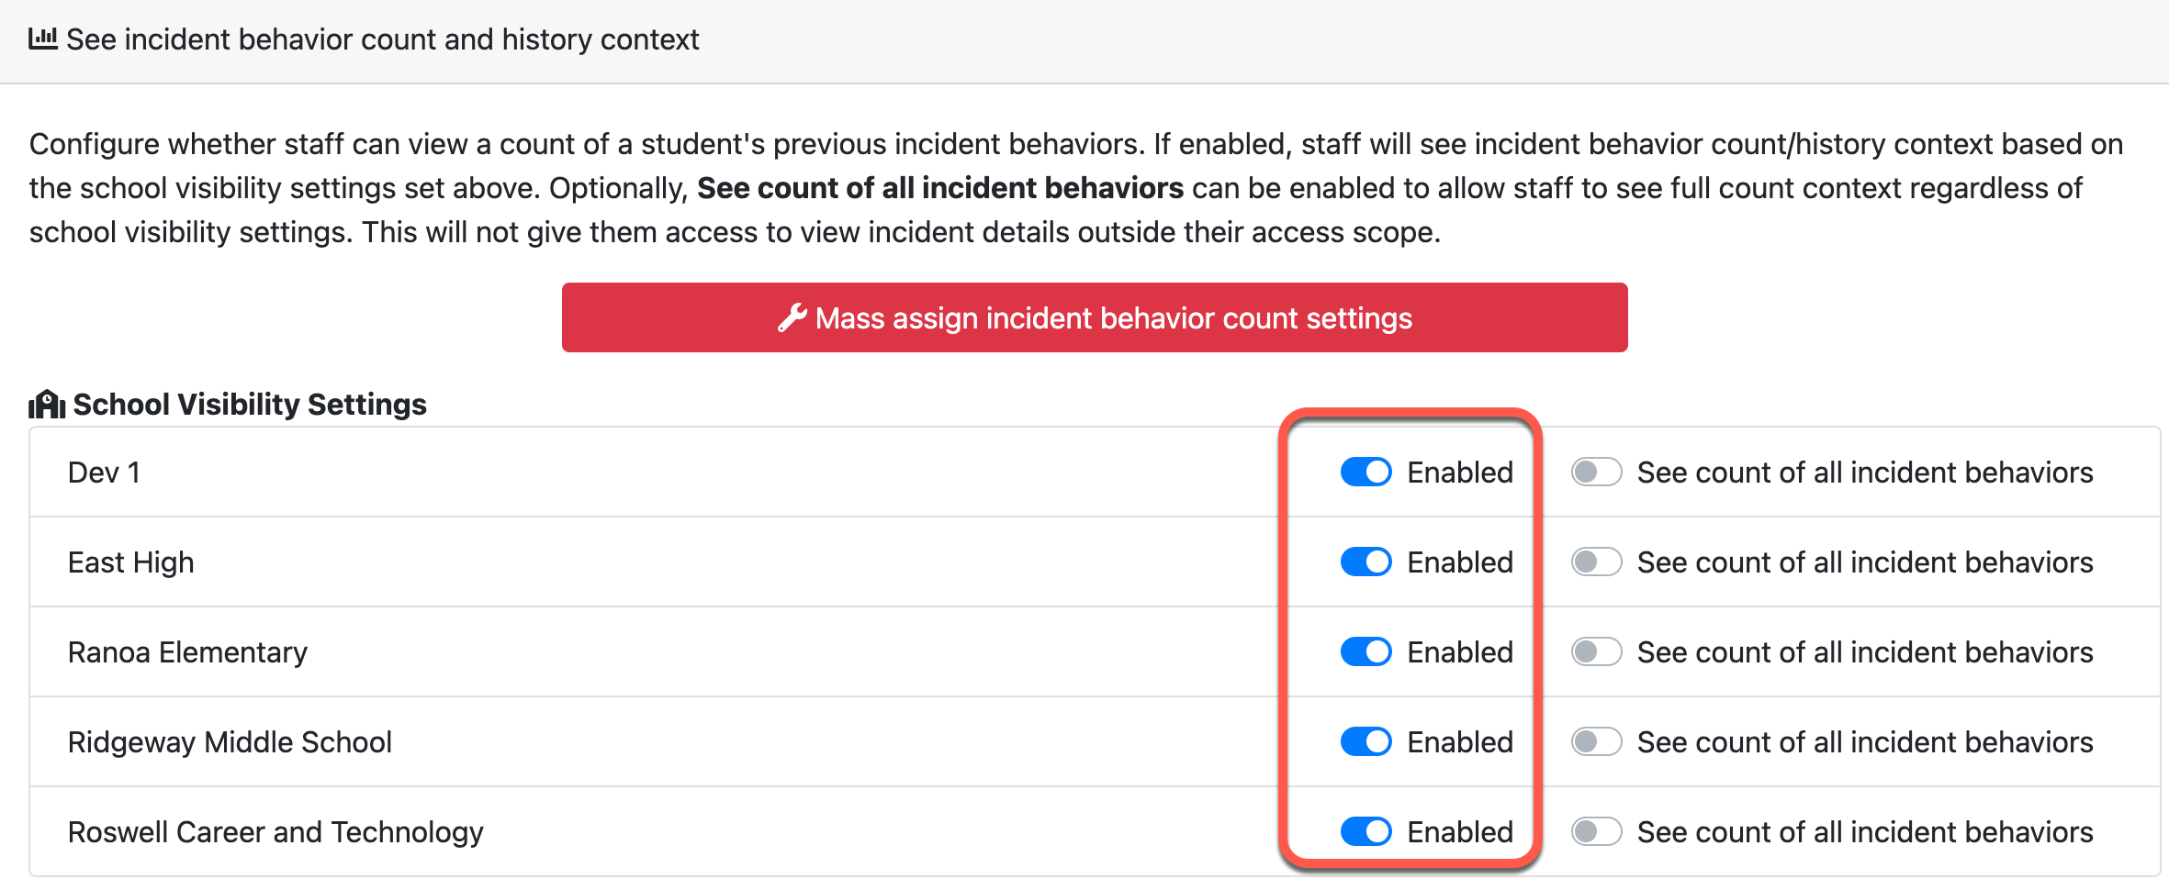This screenshot has width=2169, height=890.
Task: Select the East High school name
Action: (x=130, y=562)
